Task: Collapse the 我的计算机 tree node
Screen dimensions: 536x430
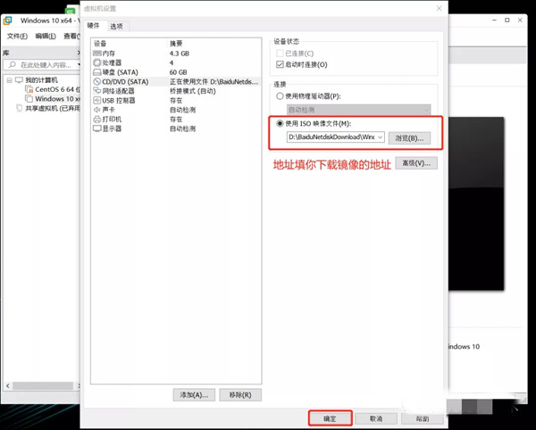Action: coord(8,80)
